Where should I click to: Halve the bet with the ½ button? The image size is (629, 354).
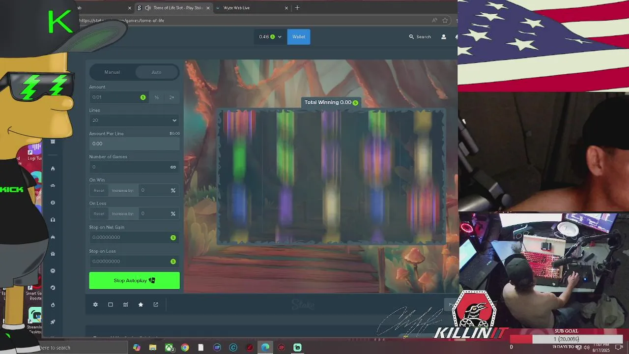coord(157,97)
